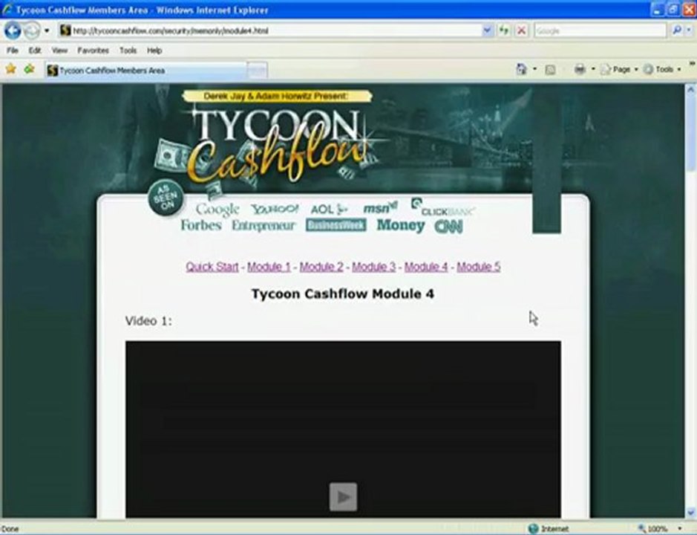Click the vertical scrollbar thumb

pos(690,133)
